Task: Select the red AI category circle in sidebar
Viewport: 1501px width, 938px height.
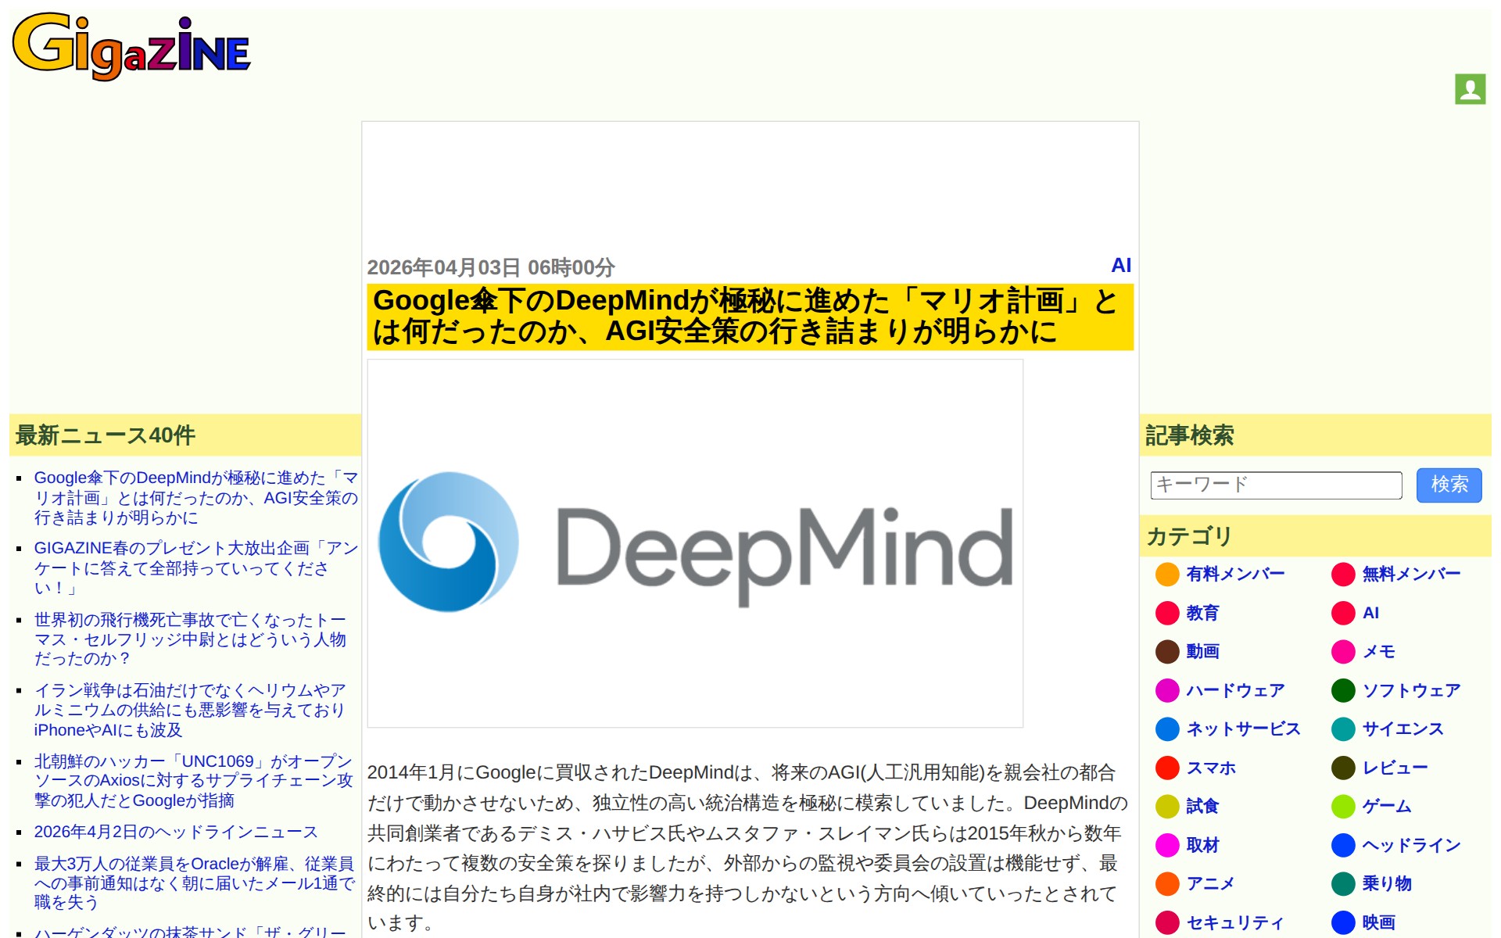Action: click(1343, 613)
